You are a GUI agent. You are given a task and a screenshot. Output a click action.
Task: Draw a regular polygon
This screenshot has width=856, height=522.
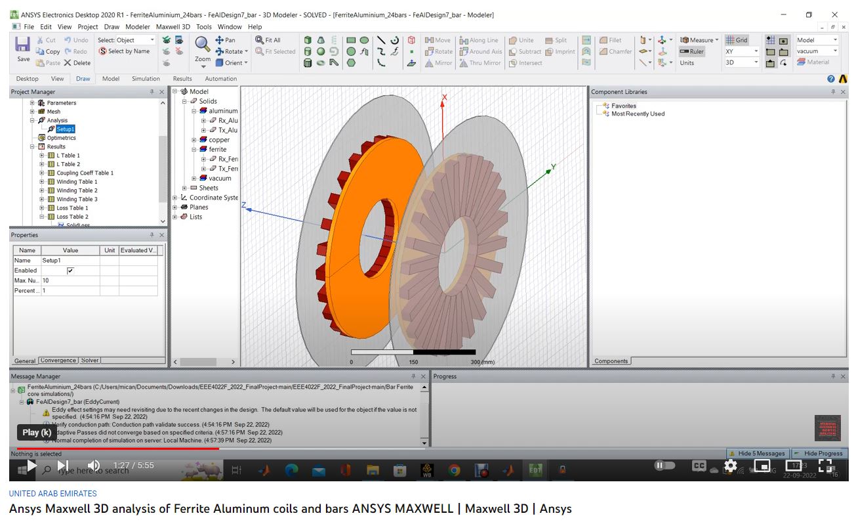[351, 63]
